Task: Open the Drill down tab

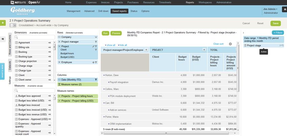Action: click(103, 11)
